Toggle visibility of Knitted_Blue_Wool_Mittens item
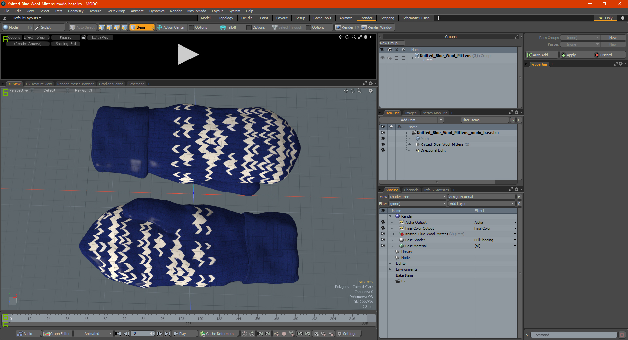The width and height of the screenshot is (628, 340). point(383,144)
